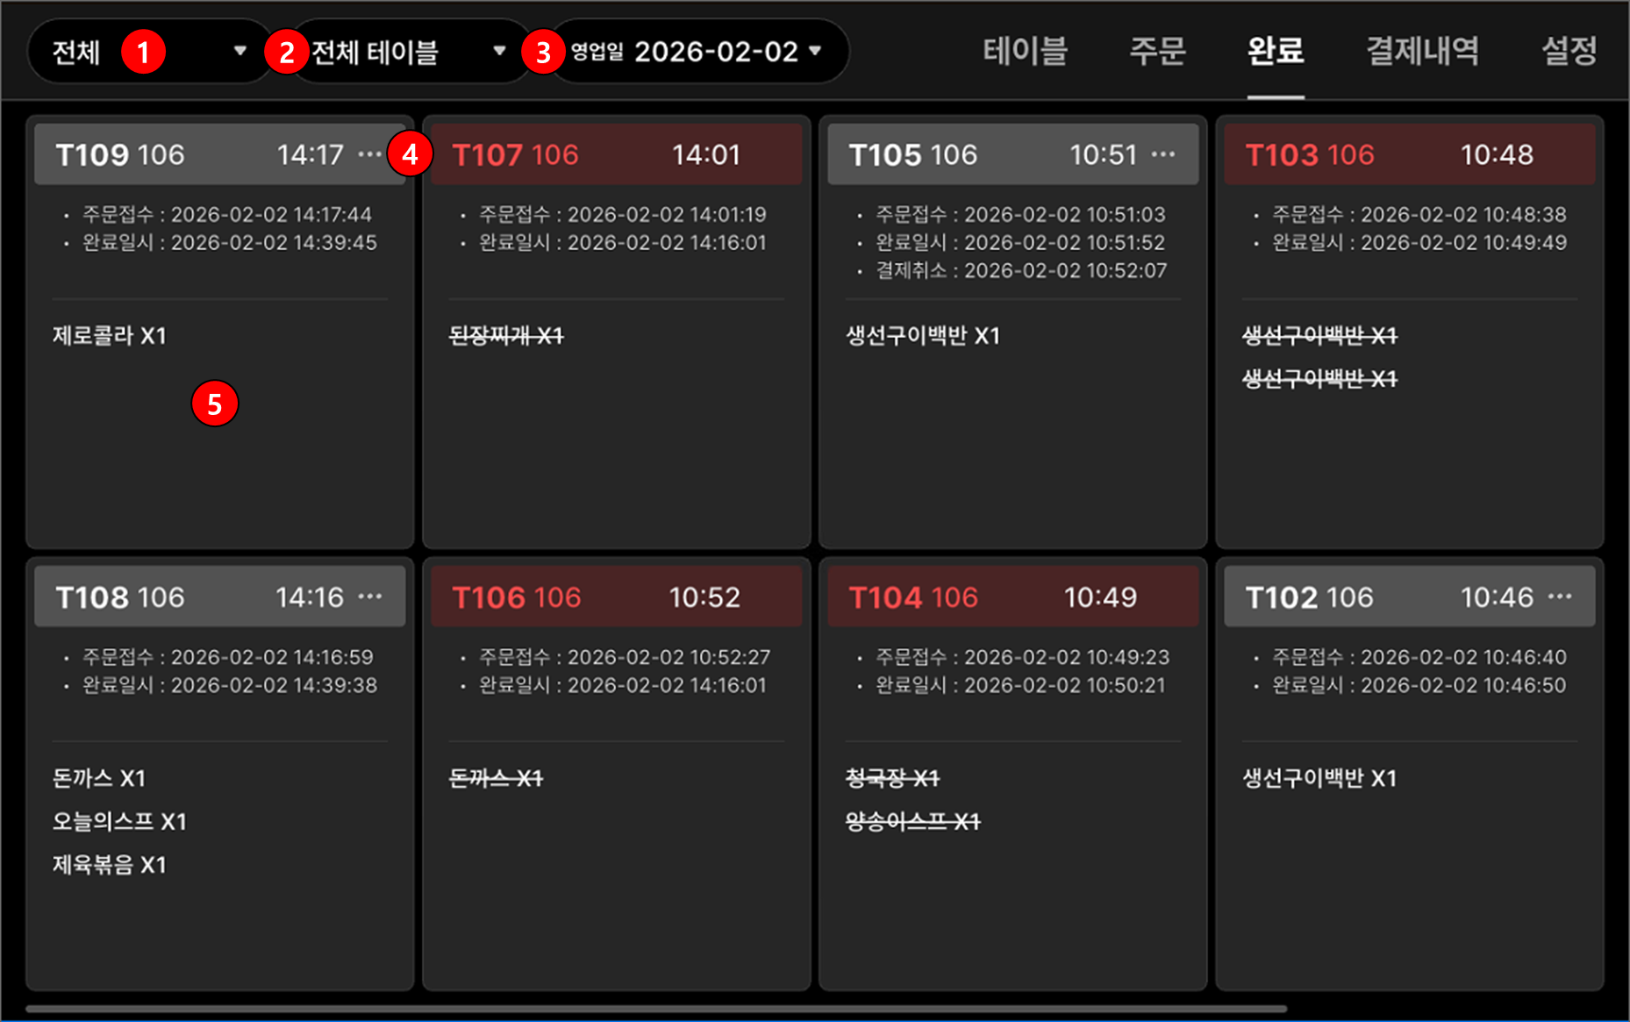
Task: Switch to the 주문 tab
Action: tap(1157, 51)
